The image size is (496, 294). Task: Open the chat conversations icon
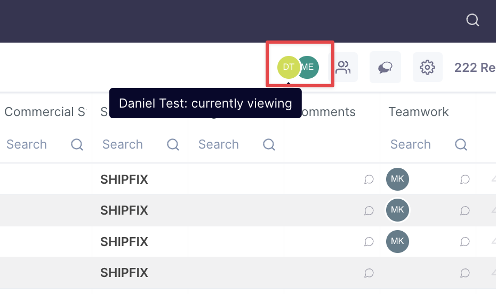coord(385,68)
